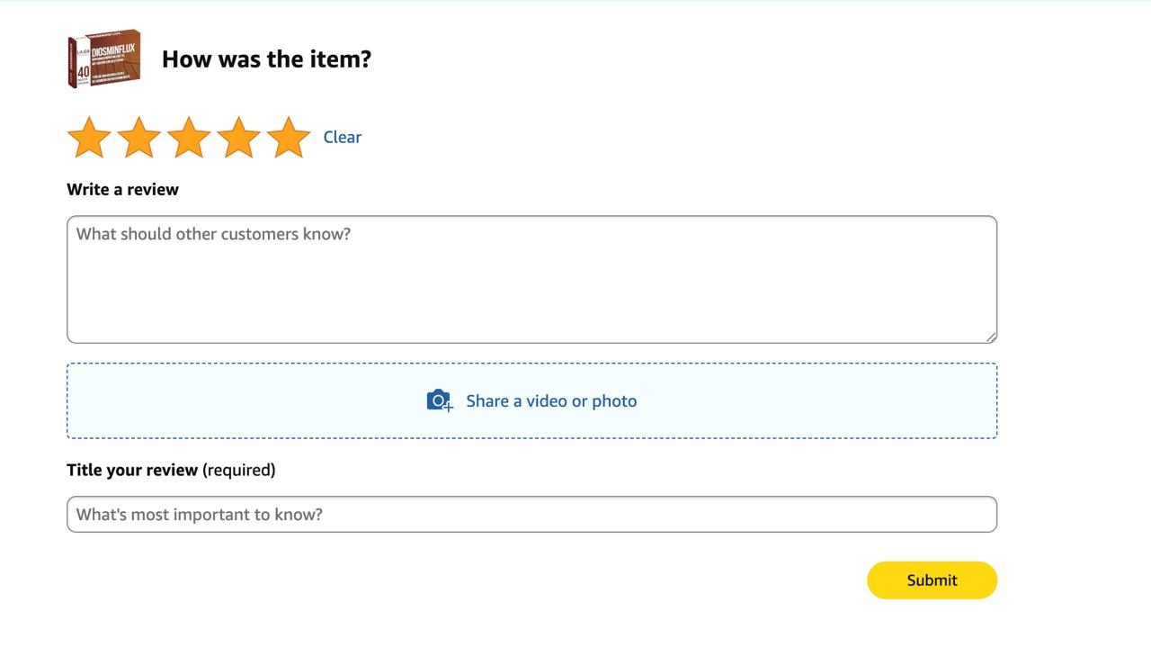Select the second rating star
This screenshot has width=1151, height=647.
pos(138,138)
